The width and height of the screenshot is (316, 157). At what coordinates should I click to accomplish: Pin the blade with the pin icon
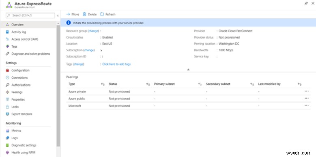[x=306, y=4]
